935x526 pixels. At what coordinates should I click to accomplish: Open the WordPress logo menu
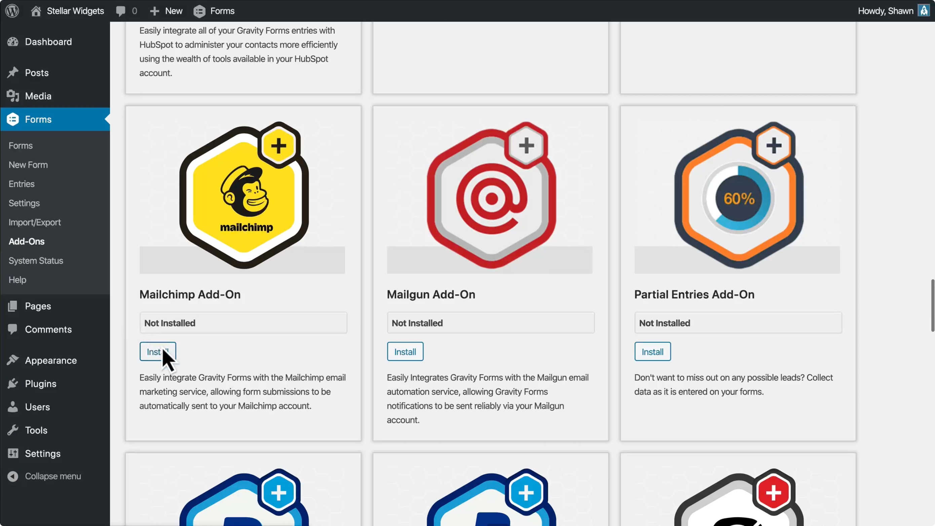pyautogui.click(x=12, y=11)
